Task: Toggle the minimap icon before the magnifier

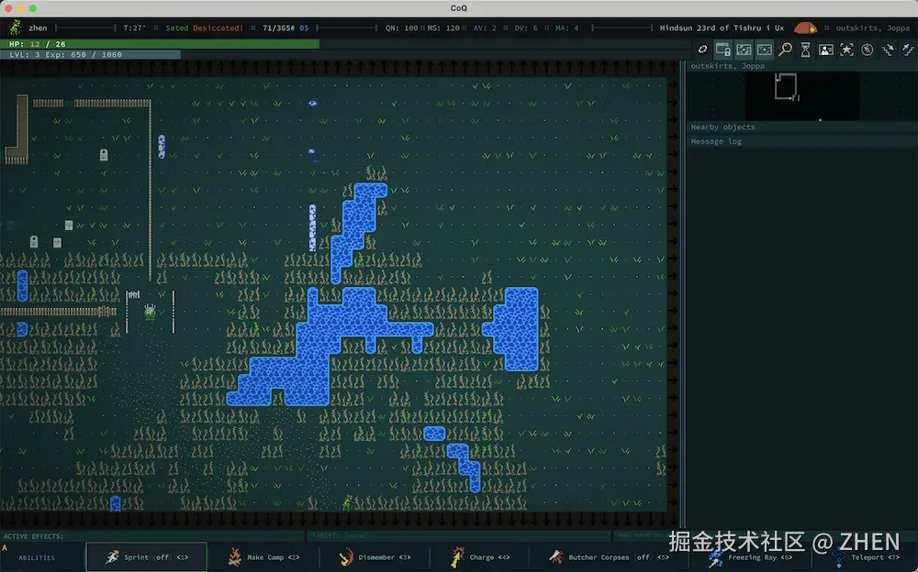Action: click(x=764, y=49)
